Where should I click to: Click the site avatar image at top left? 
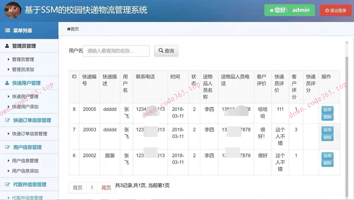coord(12,10)
